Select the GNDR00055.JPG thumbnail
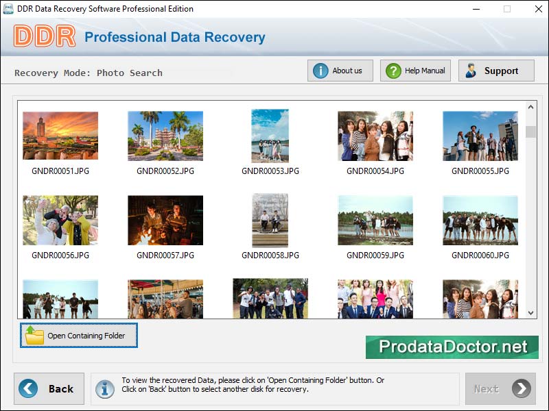 click(x=480, y=136)
